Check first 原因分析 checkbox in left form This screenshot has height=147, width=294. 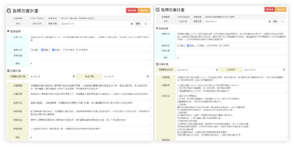click(31, 50)
